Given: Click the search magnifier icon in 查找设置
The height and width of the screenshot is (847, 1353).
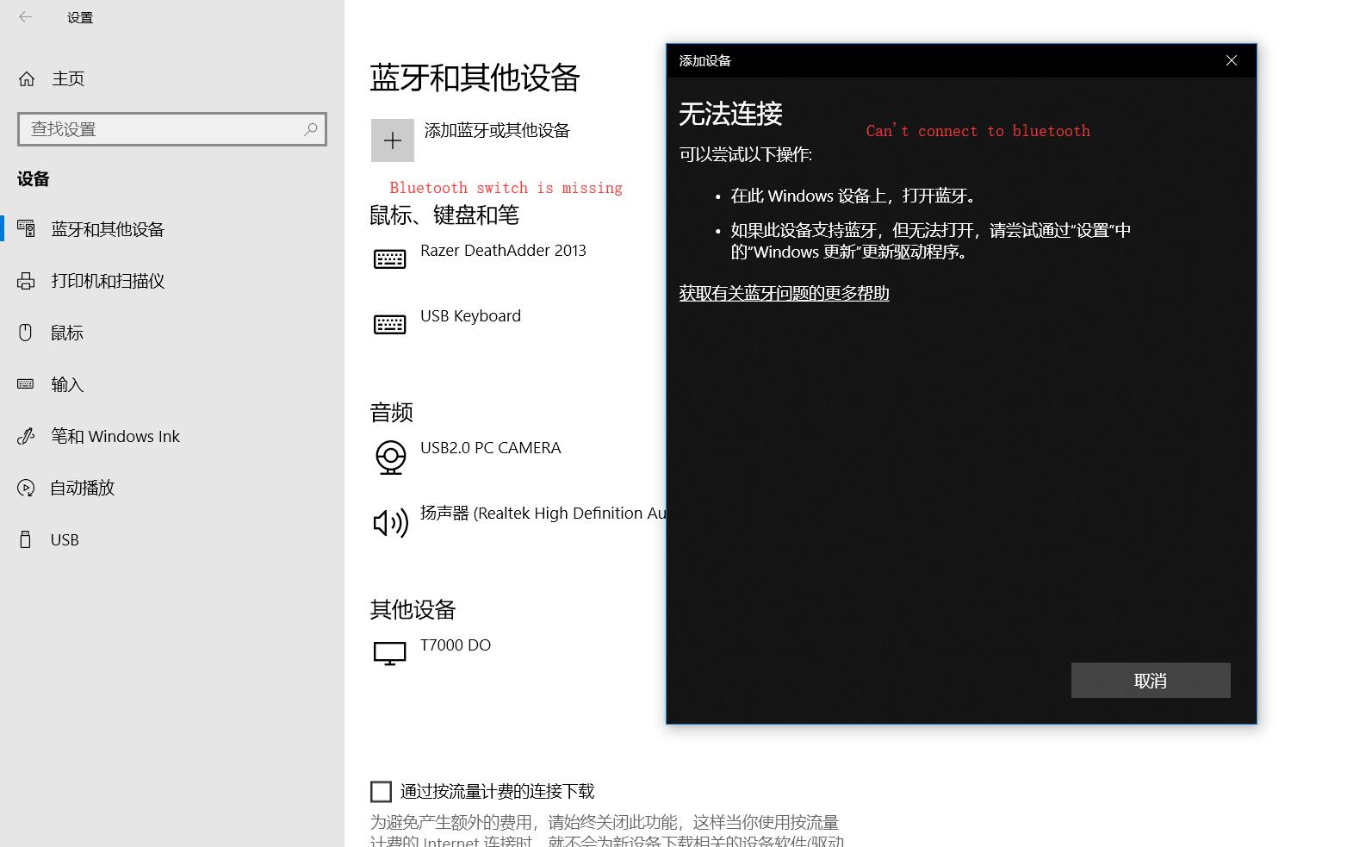Looking at the screenshot, I should click(311, 129).
